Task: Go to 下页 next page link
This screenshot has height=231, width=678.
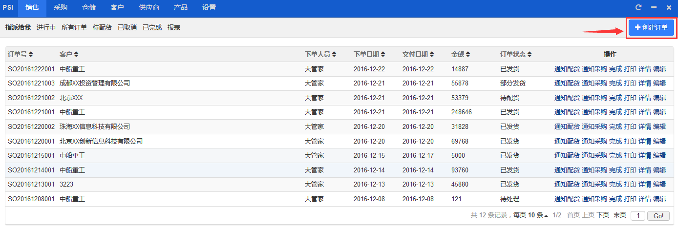Action: [603, 215]
